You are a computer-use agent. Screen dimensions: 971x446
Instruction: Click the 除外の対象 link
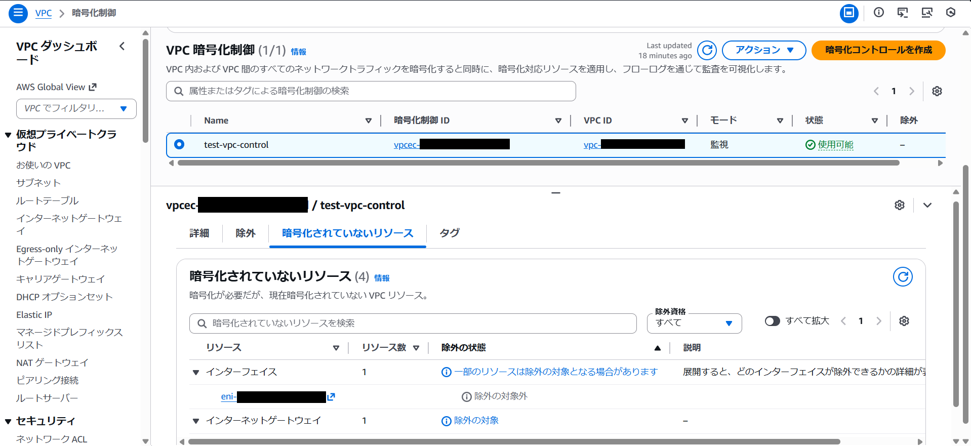(x=476, y=421)
